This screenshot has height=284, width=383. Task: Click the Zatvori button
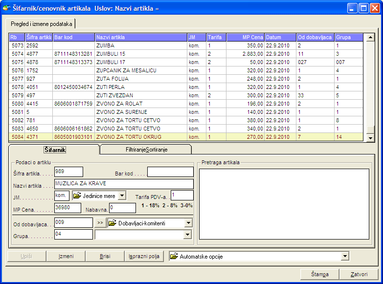pos(359,274)
